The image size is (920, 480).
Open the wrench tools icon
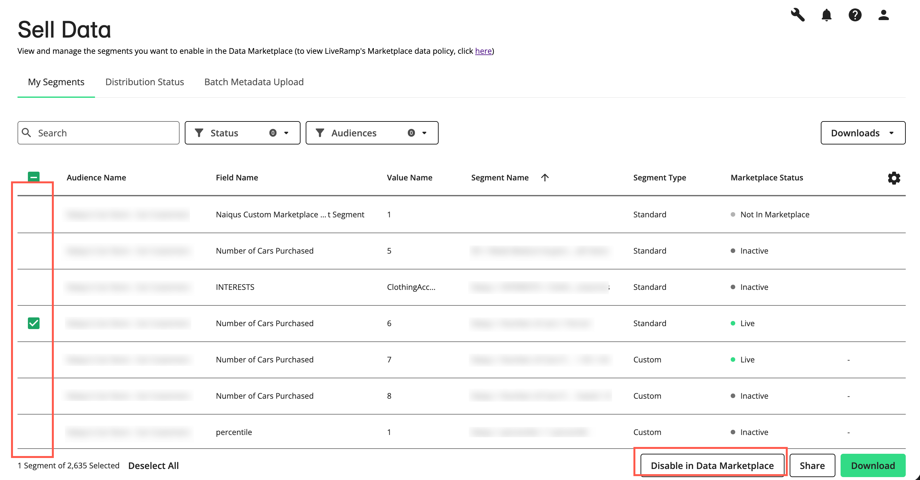click(x=797, y=15)
